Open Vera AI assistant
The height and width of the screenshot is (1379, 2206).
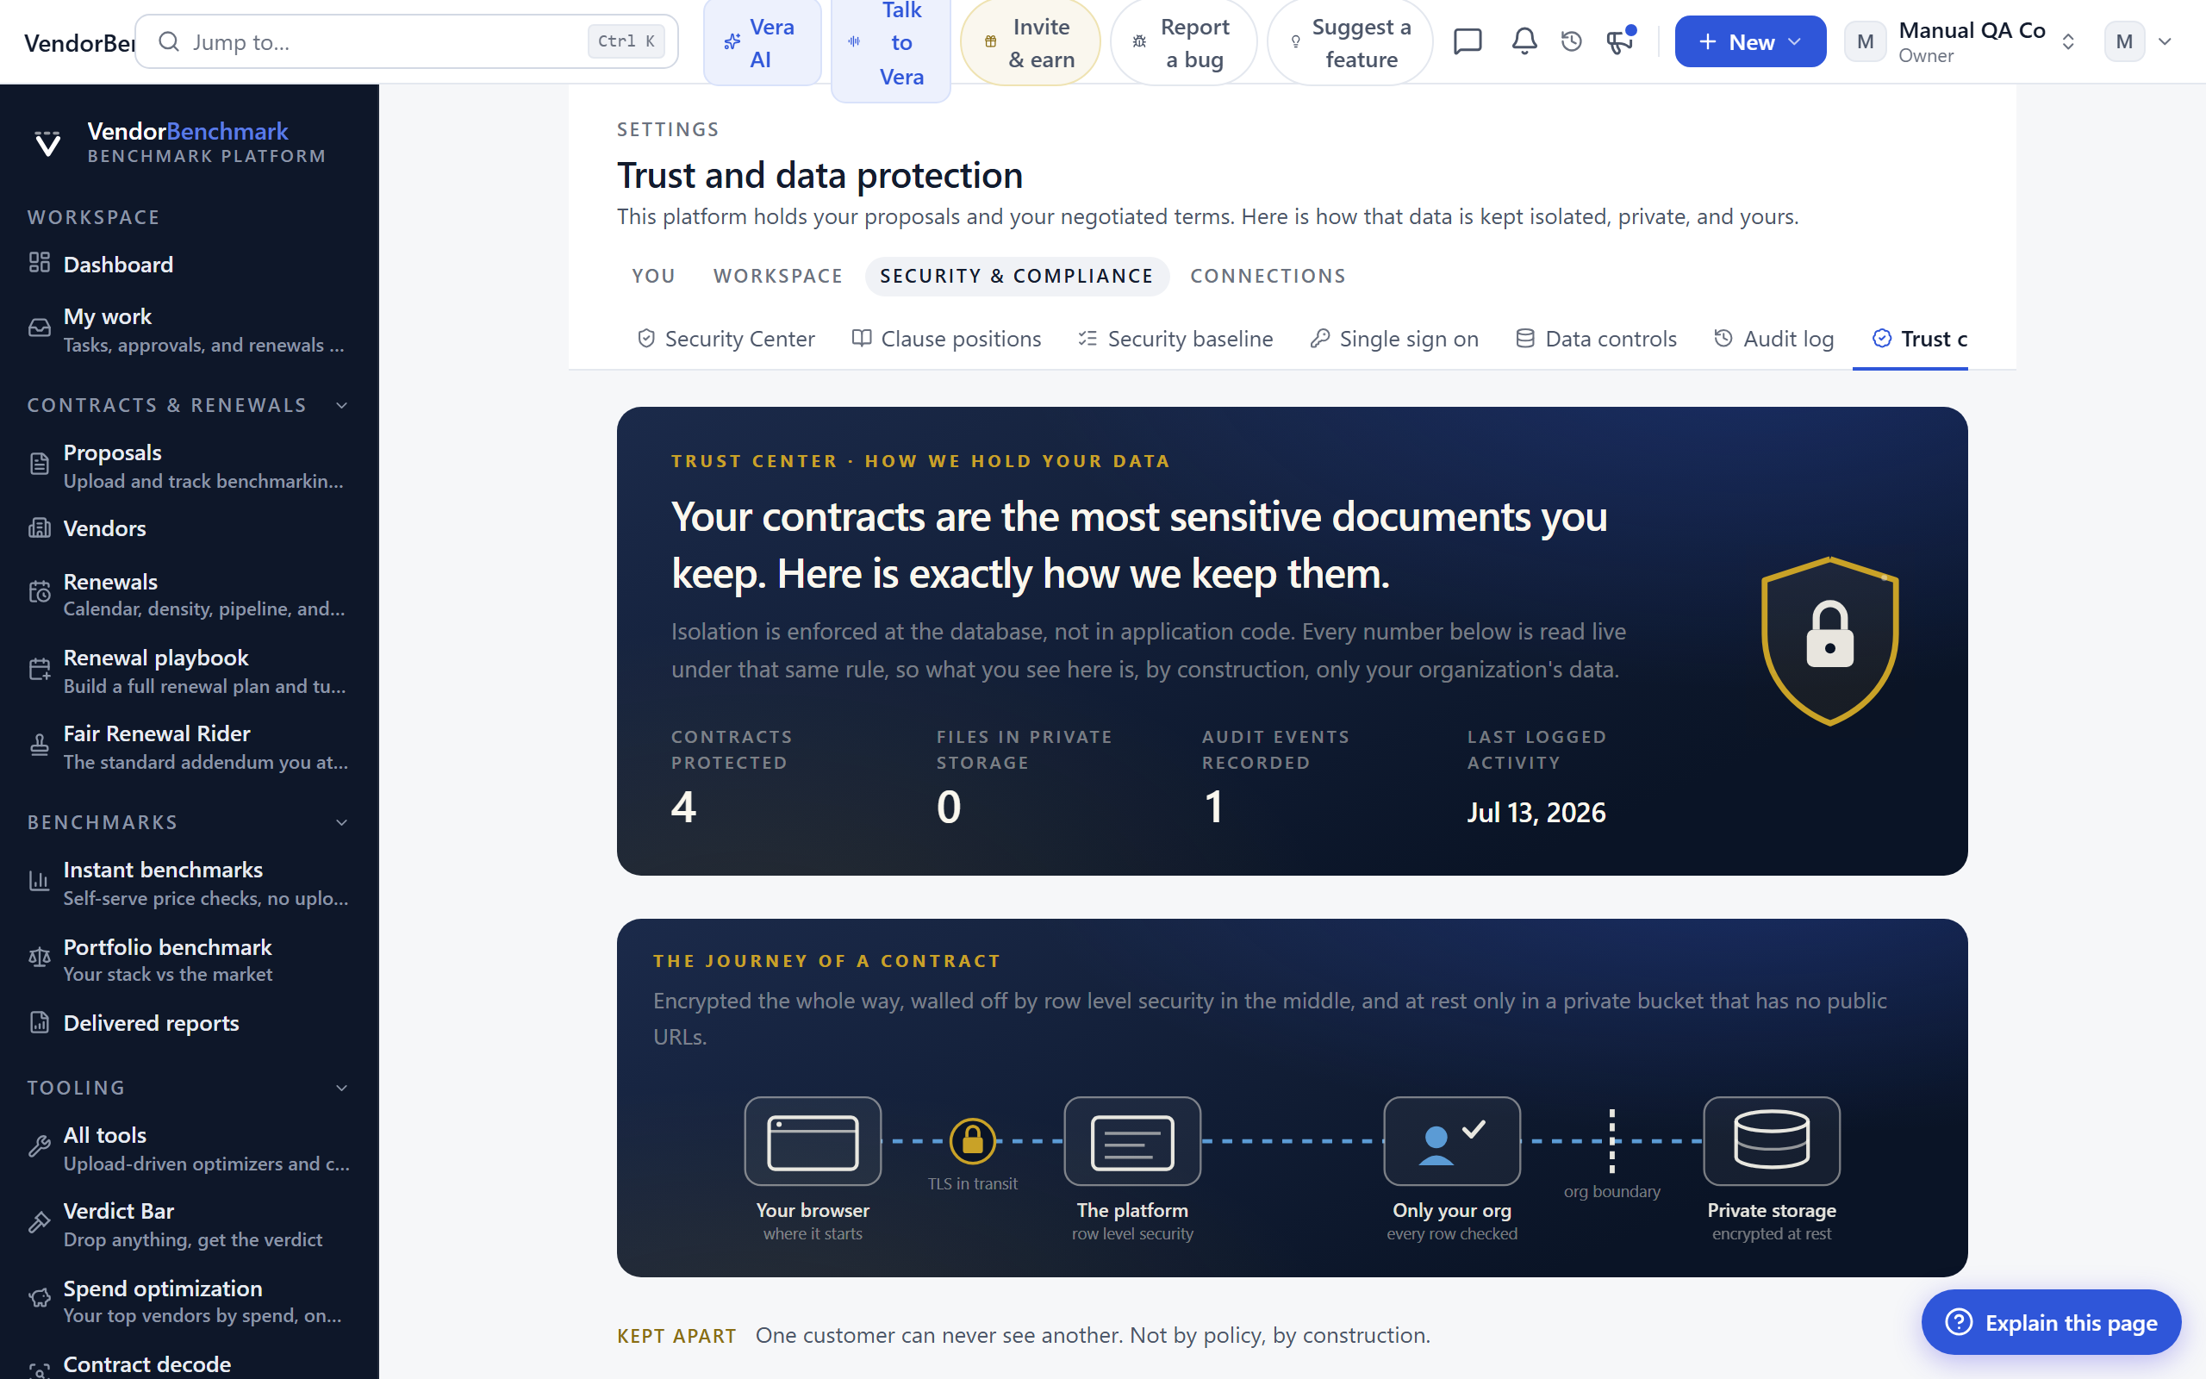pyautogui.click(x=762, y=43)
